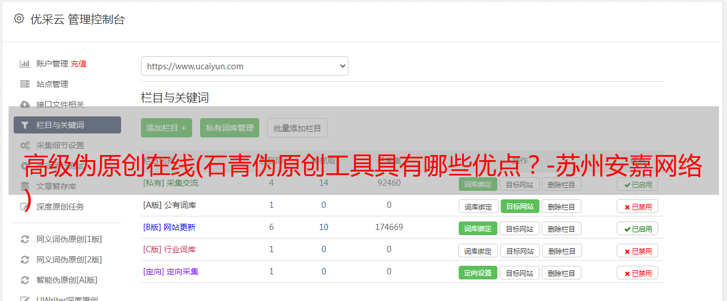The height and width of the screenshot is (301, 727).
Task: Delete the 行业词库 column via 删除栏目
Action: pos(562,250)
